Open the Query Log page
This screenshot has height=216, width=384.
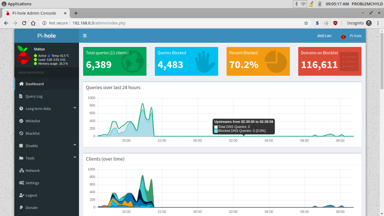point(47,96)
